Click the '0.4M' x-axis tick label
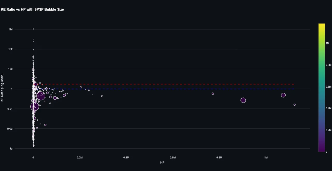332x171 pixels. [126, 158]
